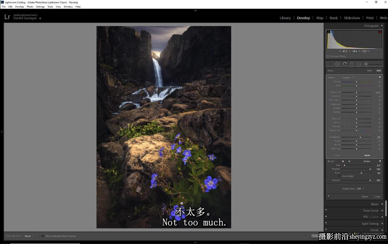
Task: Open the Help menu
Action: click(78, 7)
